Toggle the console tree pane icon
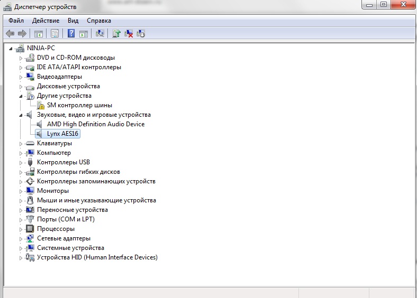This screenshot has height=298, width=417. (x=38, y=33)
